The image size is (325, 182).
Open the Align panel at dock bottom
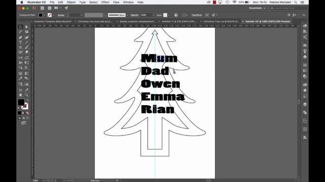[x=305, y=138]
